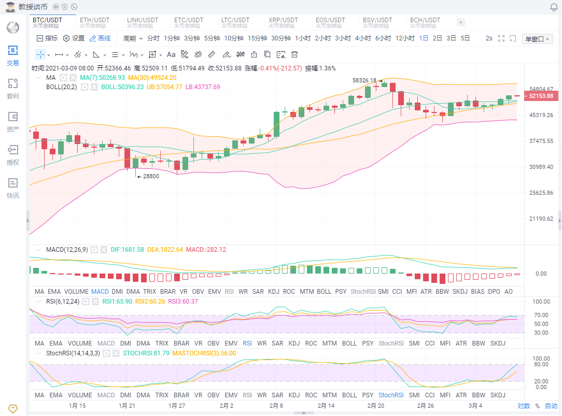Select the crosshair cursor tool
The width and height of the screenshot is (562, 416).
(40, 55)
